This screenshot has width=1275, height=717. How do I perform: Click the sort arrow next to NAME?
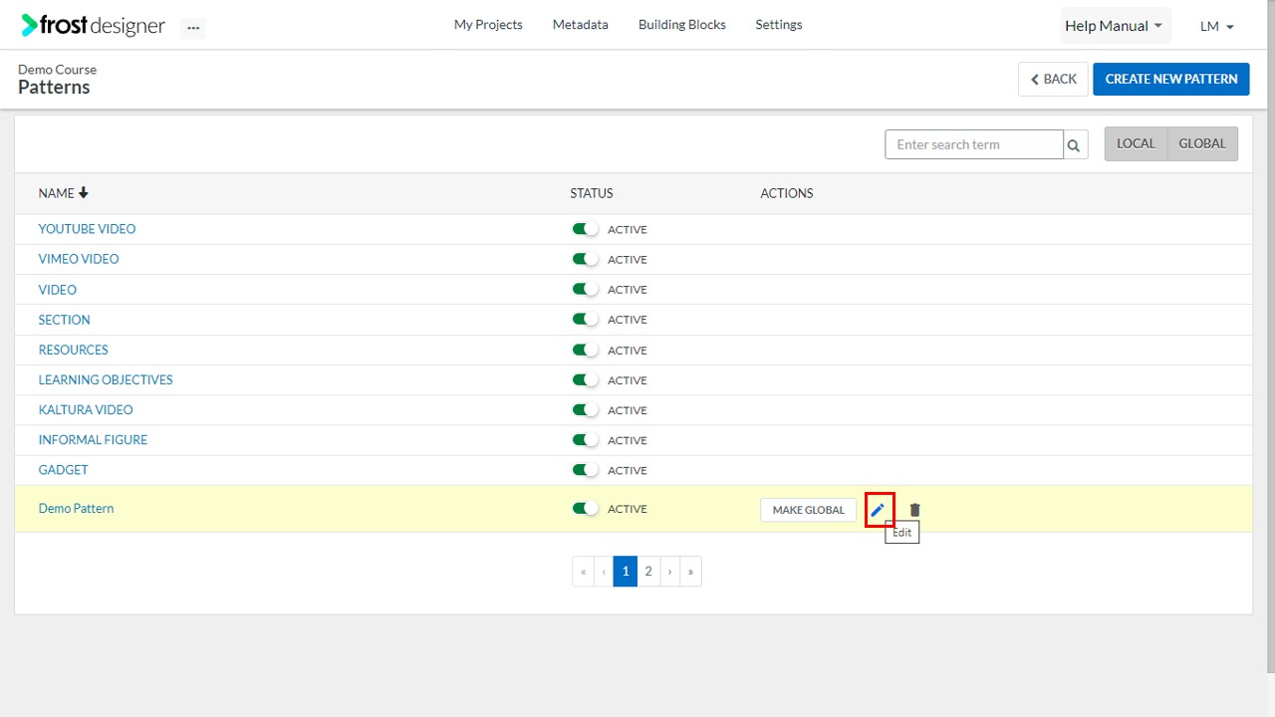point(83,192)
